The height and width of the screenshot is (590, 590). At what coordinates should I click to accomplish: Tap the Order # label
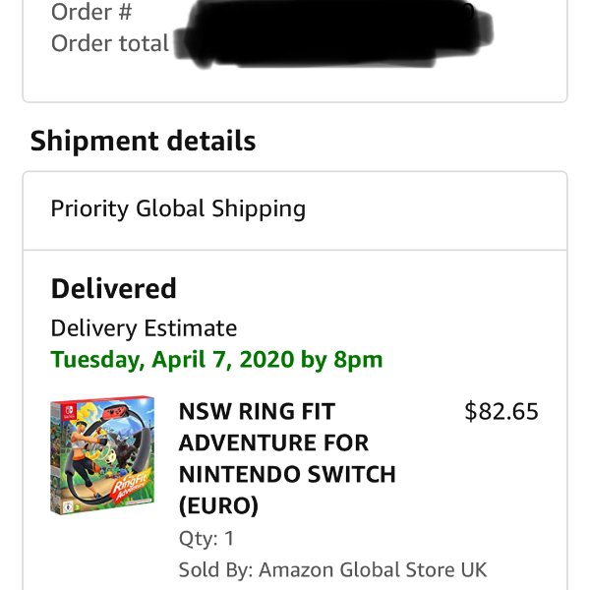tap(91, 12)
